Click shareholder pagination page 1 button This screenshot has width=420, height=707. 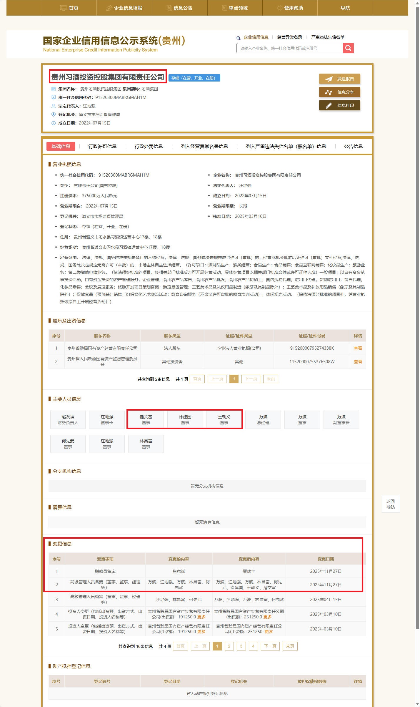[x=234, y=379]
